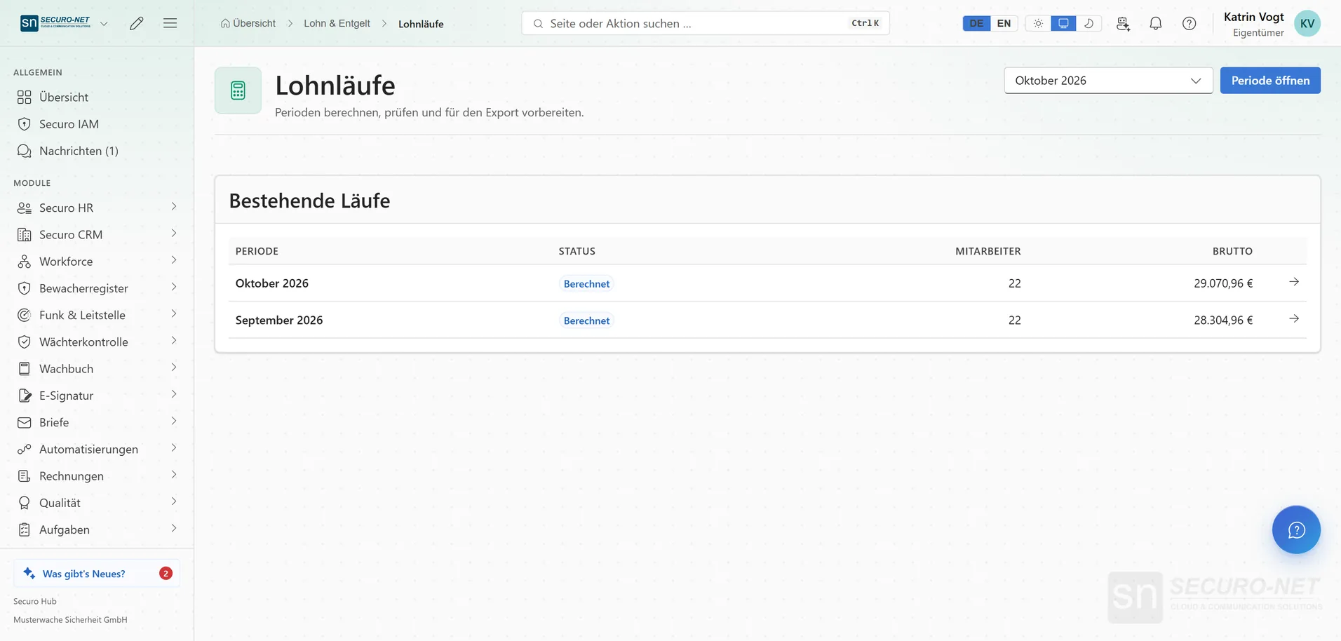1341x641 pixels.
Task: Open Oktober 2026 run via arrow
Action: point(1294,282)
